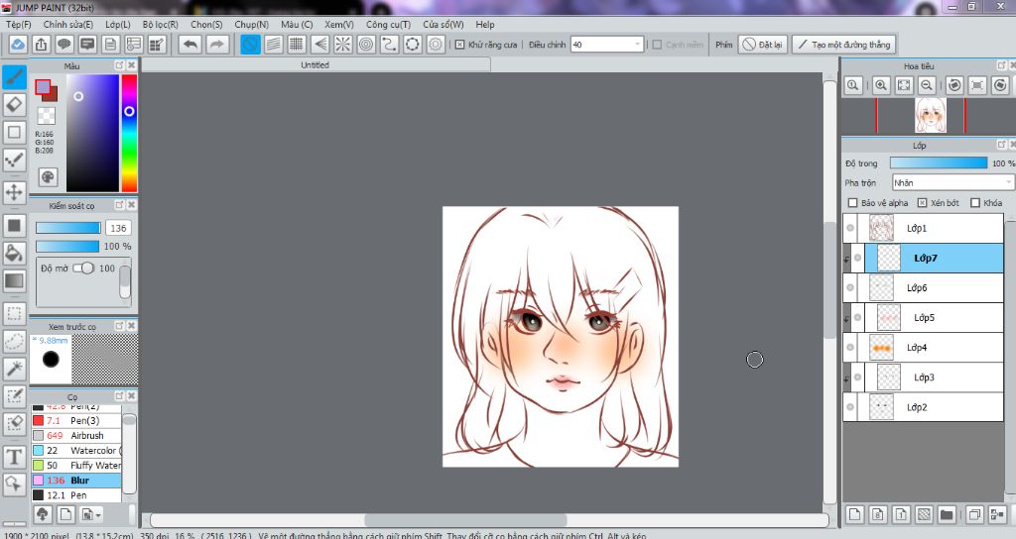Choose the rectangular Select tool
1016x539 pixels.
[x=14, y=314]
